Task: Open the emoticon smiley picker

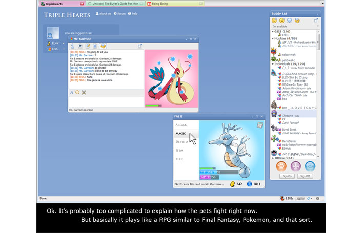Action: pyautogui.click(x=78, y=92)
